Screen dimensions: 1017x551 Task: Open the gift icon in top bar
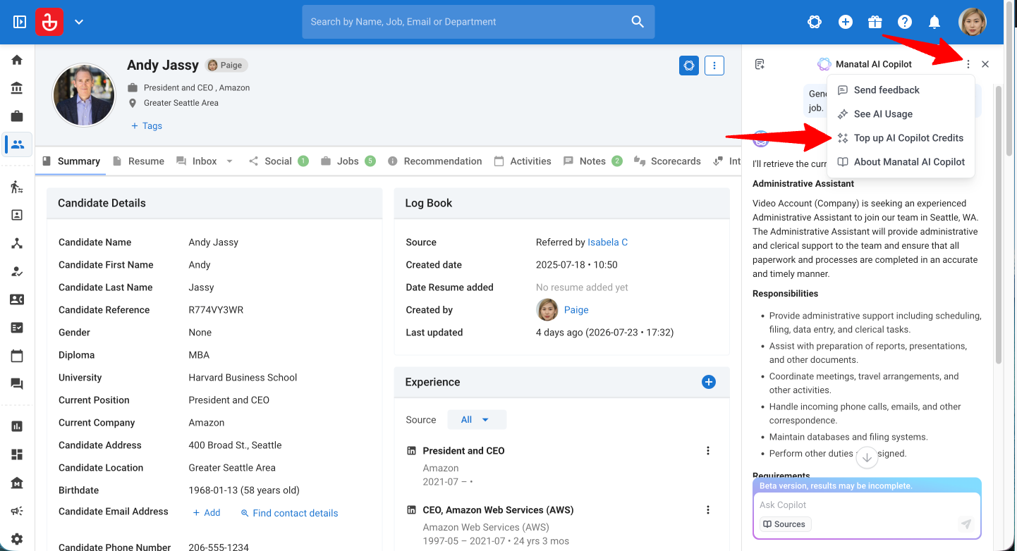[875, 22]
